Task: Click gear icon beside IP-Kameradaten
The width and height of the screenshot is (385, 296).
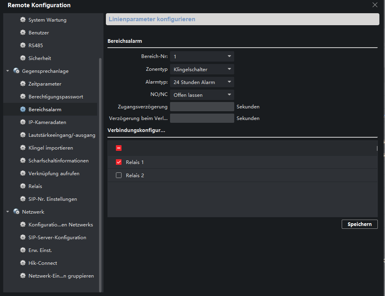Action: [23, 122]
